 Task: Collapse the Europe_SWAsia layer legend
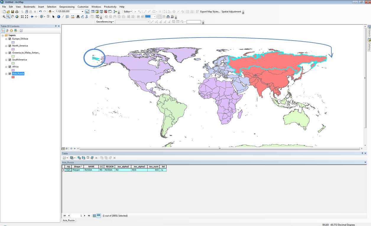point(6,39)
